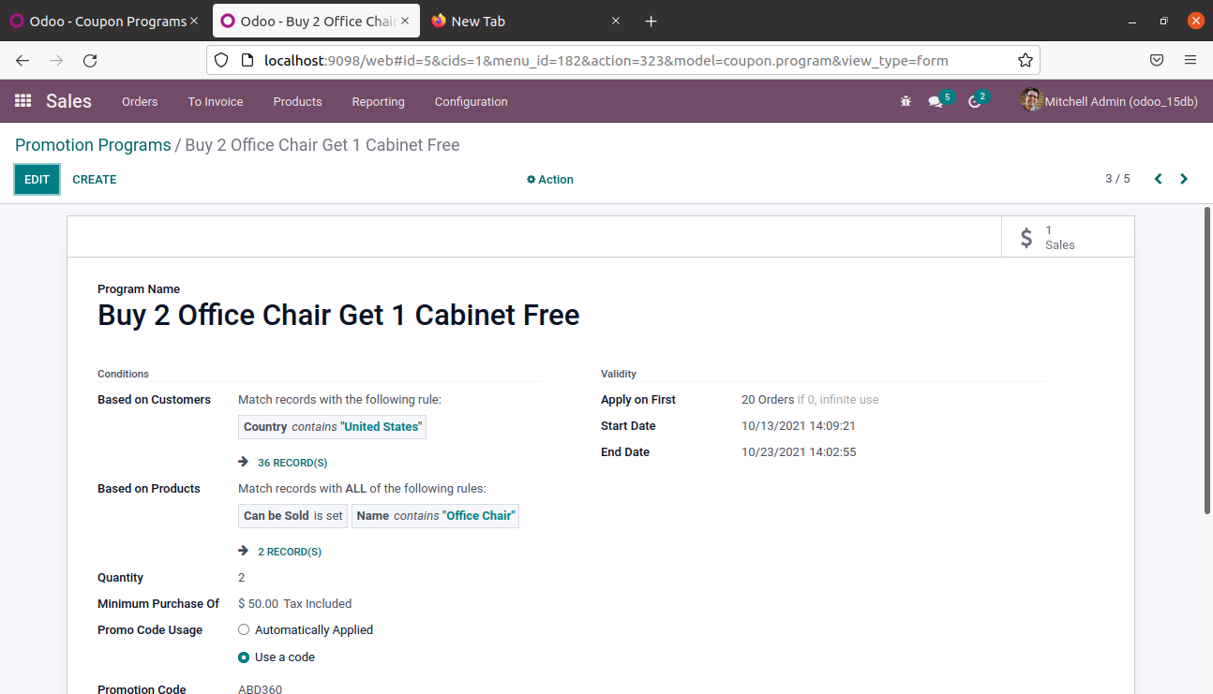Close the Buy 2 Office Chair tab
This screenshot has width=1213, height=694.
click(x=405, y=21)
